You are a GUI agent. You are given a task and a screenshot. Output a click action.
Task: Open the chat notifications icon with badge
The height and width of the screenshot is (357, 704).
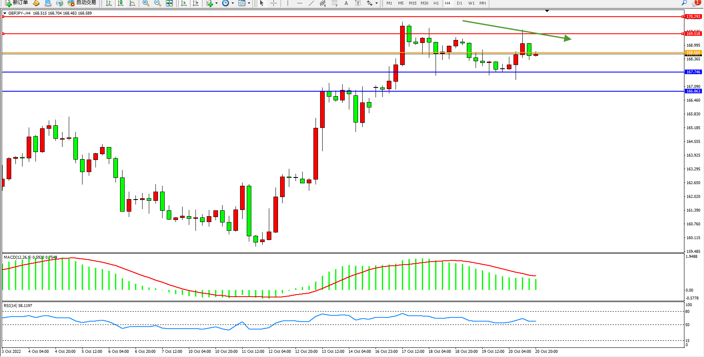click(x=695, y=3)
